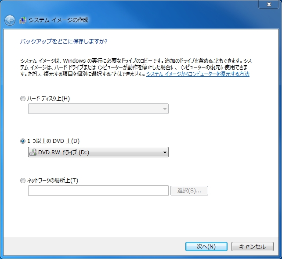This screenshot has width=282, height=259.
Task: Go back with the round arrow button
Action: click(10, 21)
